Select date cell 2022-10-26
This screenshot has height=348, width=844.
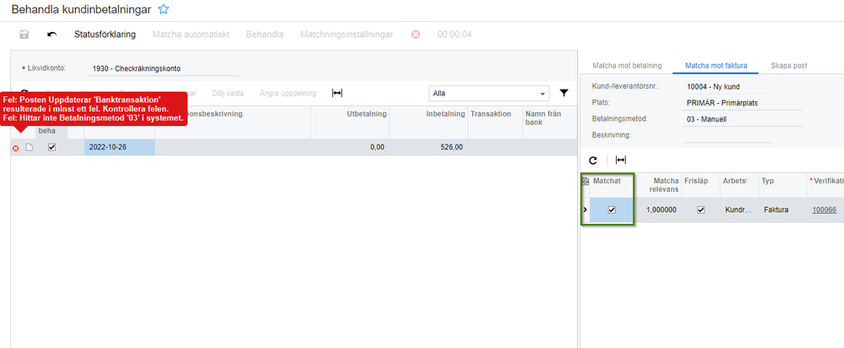pos(119,147)
